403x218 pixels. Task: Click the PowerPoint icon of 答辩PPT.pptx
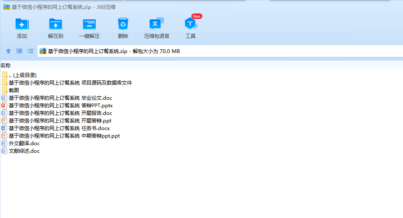point(4,105)
